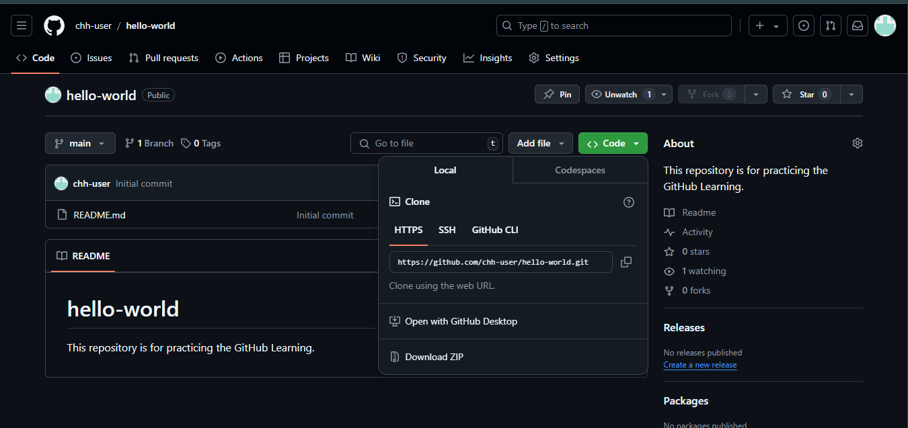Click Download ZIP option
Image resolution: width=908 pixels, height=428 pixels.
434,357
